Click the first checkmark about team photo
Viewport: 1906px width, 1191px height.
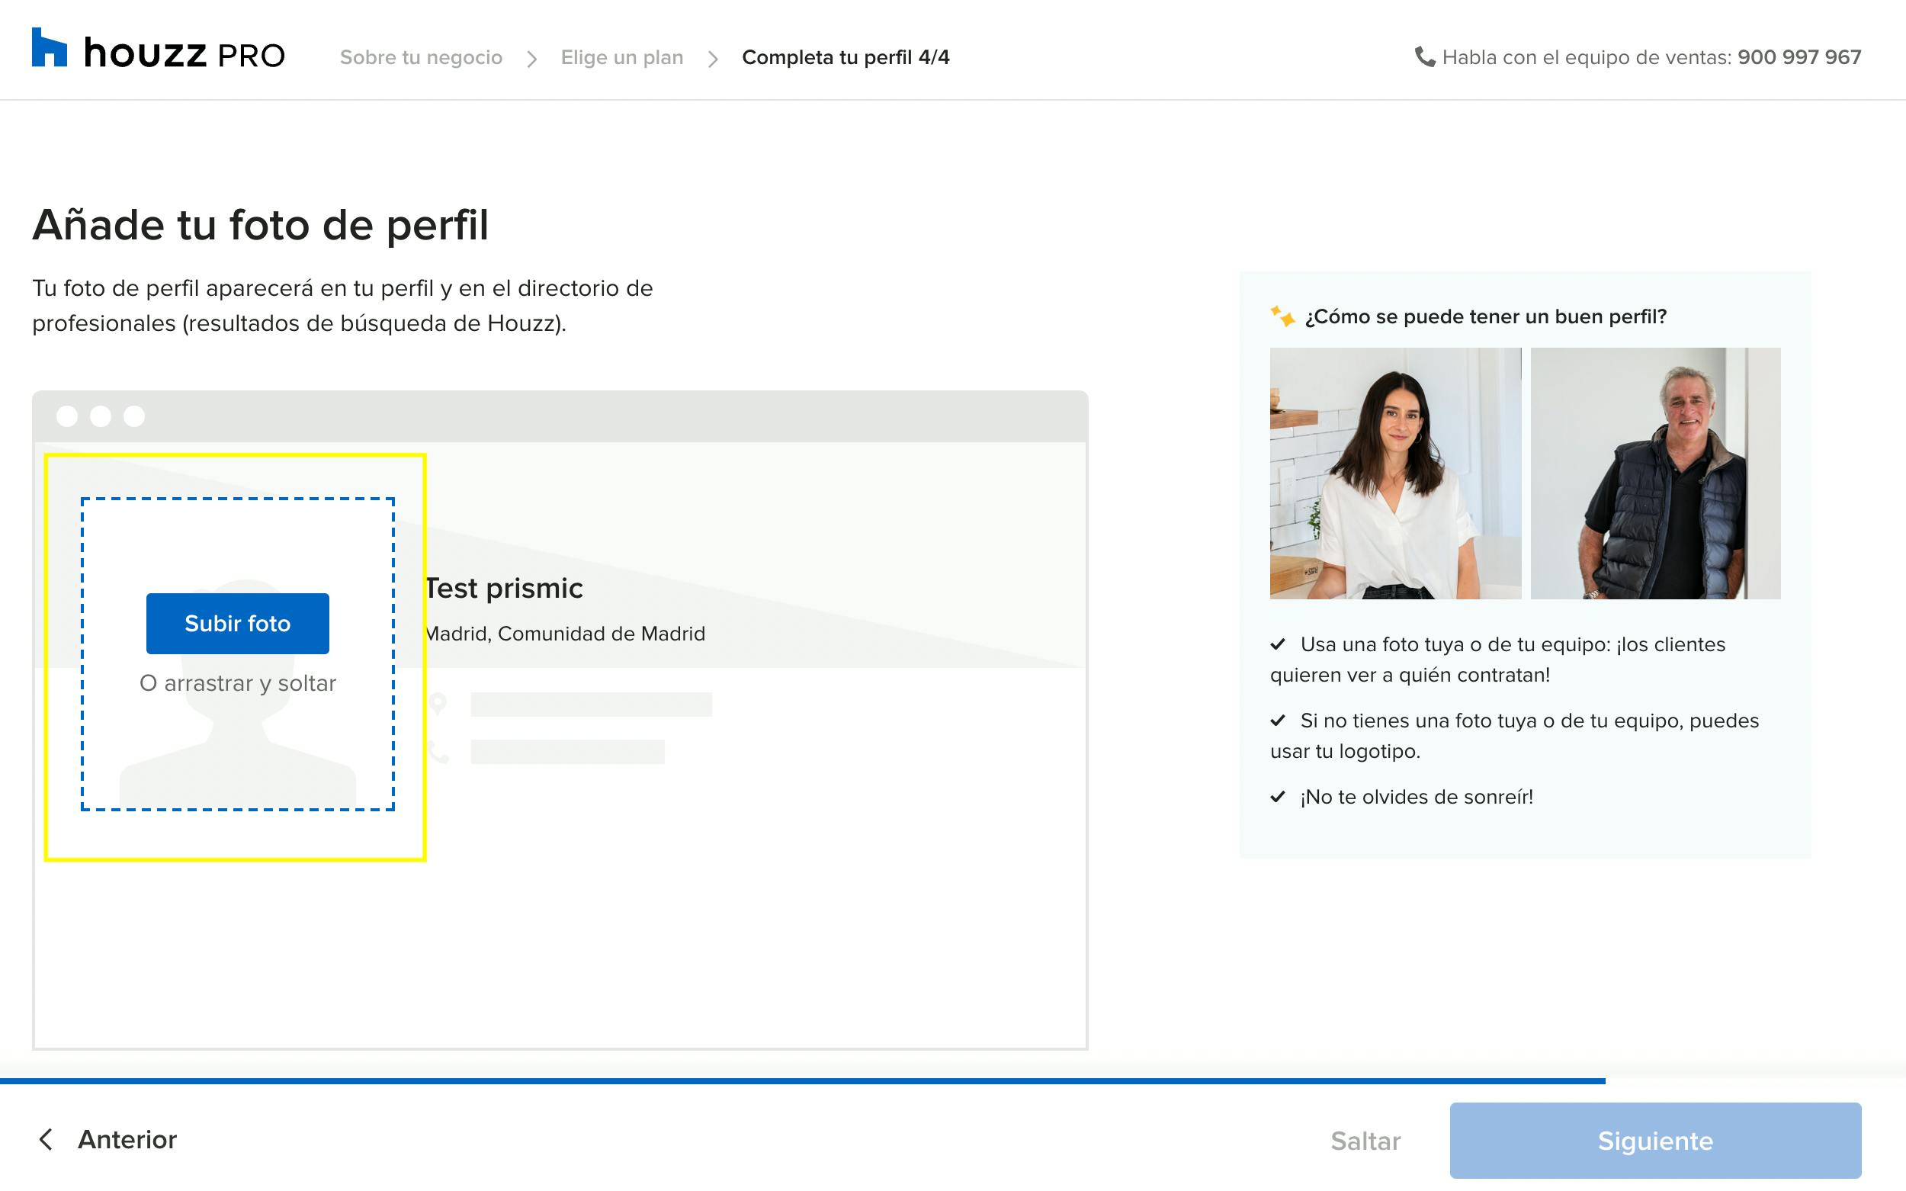1278,644
